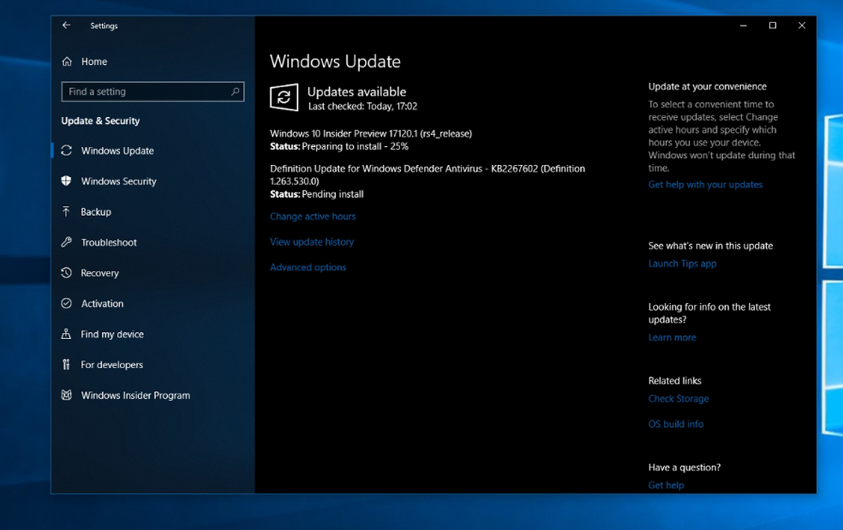Click the Backup upload arrow icon
Screen dimensions: 843x530
66,212
